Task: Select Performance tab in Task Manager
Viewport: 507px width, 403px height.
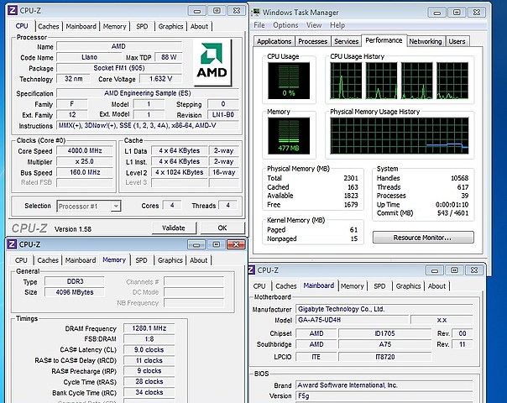Action: tap(384, 40)
